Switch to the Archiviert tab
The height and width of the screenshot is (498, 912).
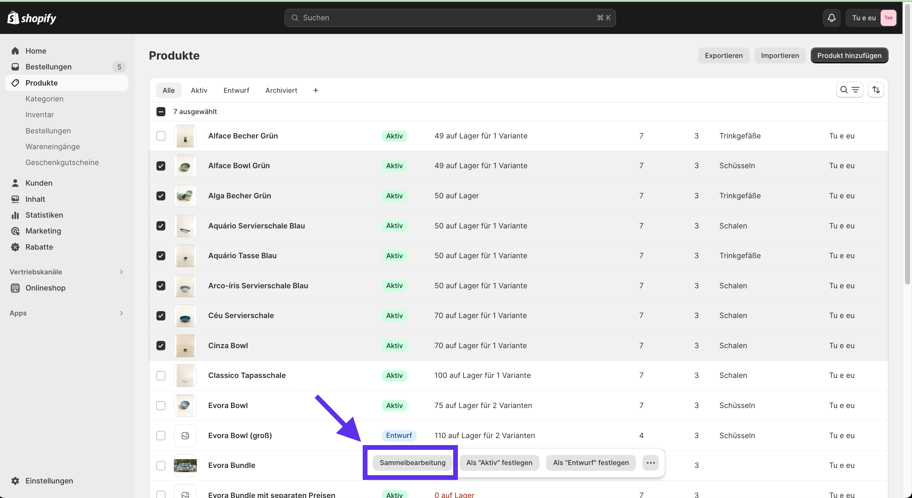pos(281,90)
